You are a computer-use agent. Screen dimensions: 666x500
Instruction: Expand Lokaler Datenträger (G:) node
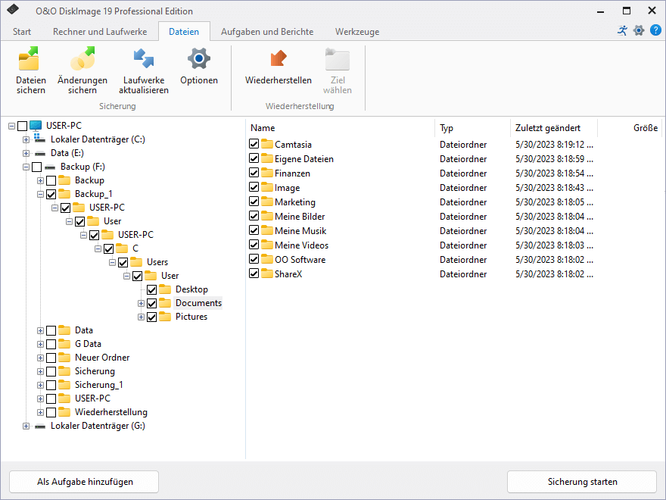(x=26, y=426)
